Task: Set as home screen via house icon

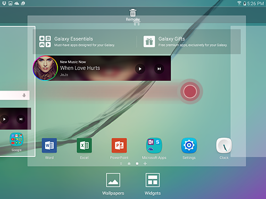Action: point(137,22)
